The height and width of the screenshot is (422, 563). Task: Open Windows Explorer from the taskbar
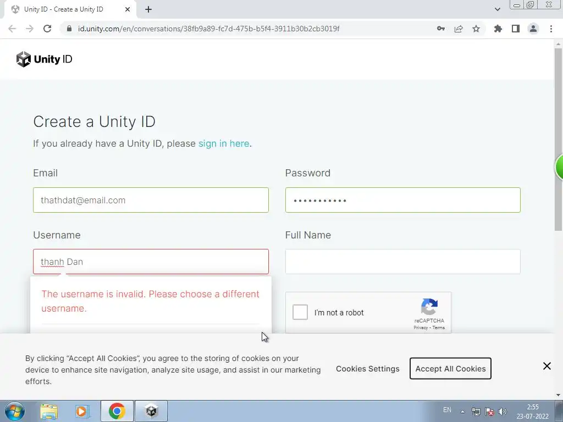point(49,411)
